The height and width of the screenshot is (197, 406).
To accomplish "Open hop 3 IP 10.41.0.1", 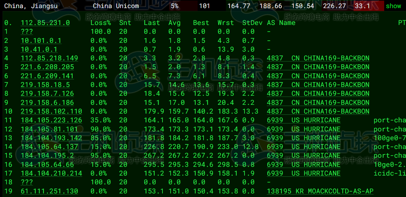I will point(39,49).
